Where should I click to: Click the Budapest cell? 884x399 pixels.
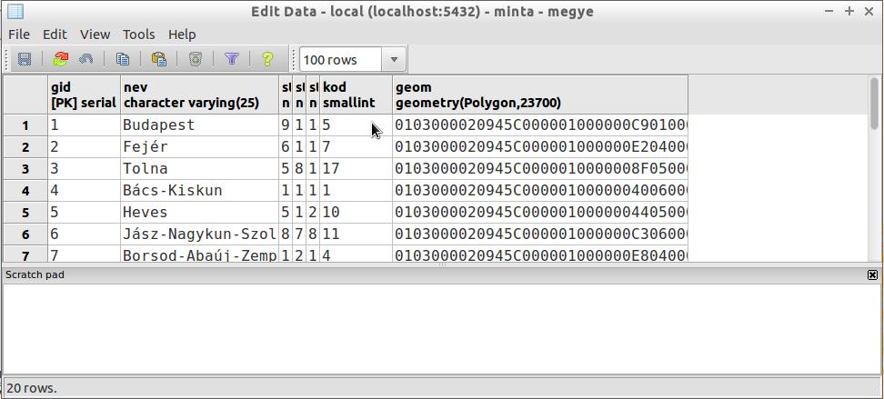click(x=199, y=125)
